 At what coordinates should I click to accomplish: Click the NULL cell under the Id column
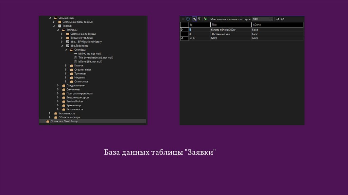click(x=199, y=38)
